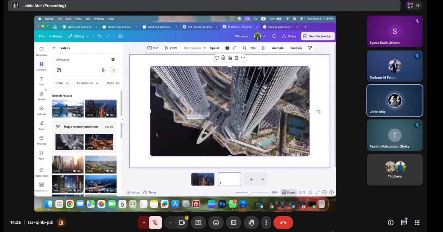Screen dimensions: 443x232
Task: Click the cloud save status icon
Action: tap(120, 36)
